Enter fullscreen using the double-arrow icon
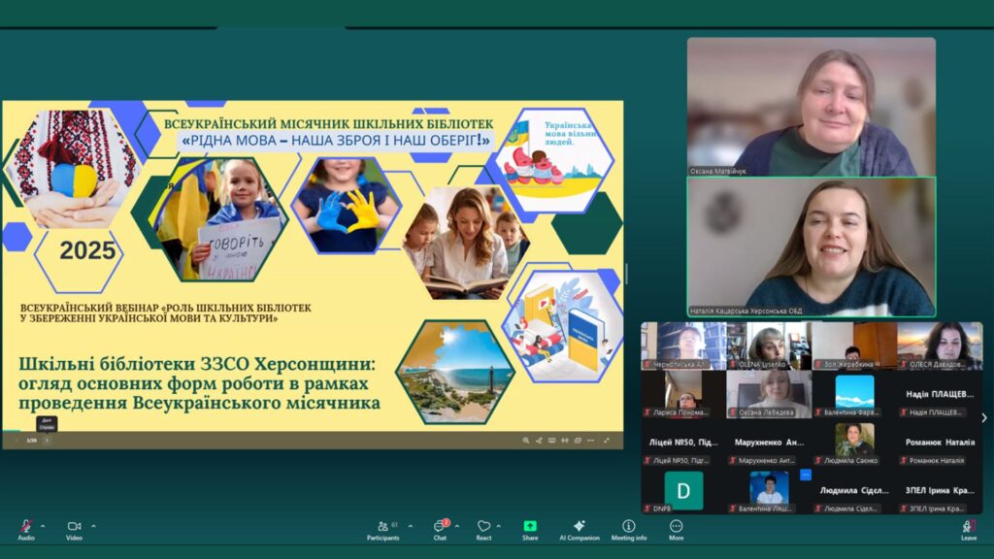 click(607, 441)
